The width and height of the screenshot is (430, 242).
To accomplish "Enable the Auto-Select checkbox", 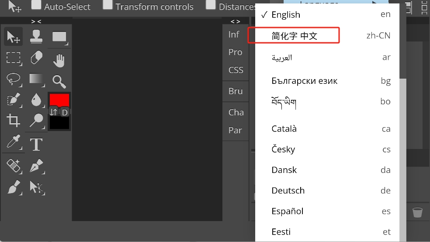I will pyautogui.click(x=37, y=6).
